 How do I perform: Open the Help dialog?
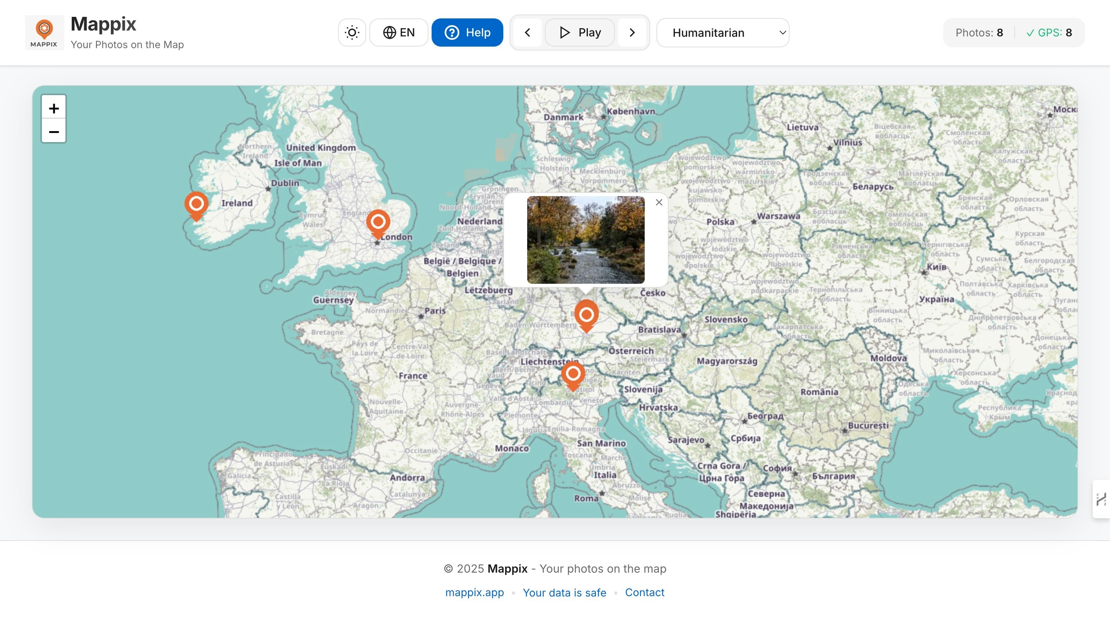click(x=467, y=32)
